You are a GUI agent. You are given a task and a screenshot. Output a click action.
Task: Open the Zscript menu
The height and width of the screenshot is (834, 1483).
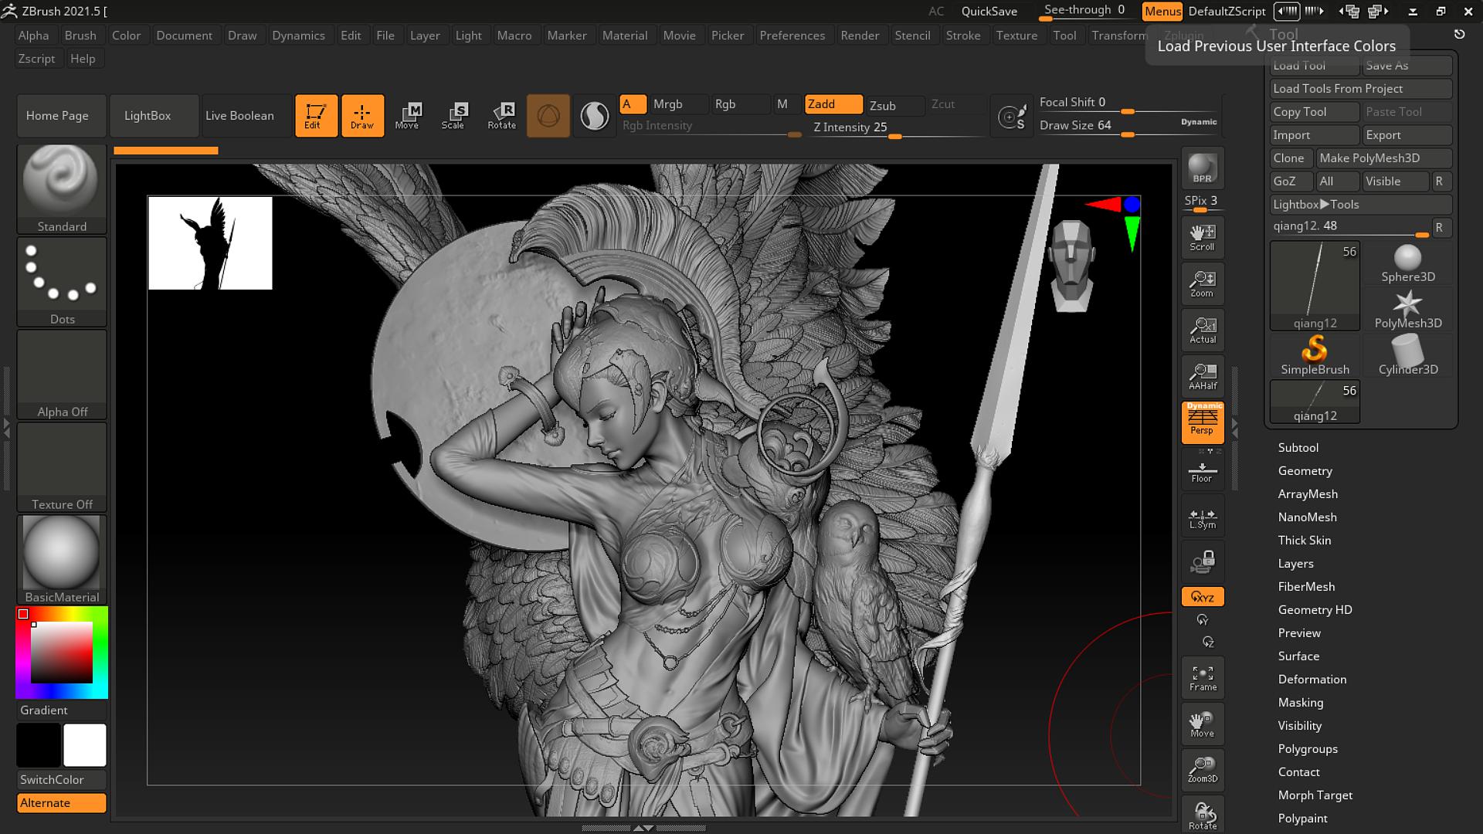pyautogui.click(x=36, y=59)
